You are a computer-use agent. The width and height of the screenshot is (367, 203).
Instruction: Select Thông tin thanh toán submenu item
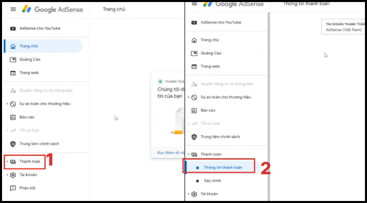223,168
